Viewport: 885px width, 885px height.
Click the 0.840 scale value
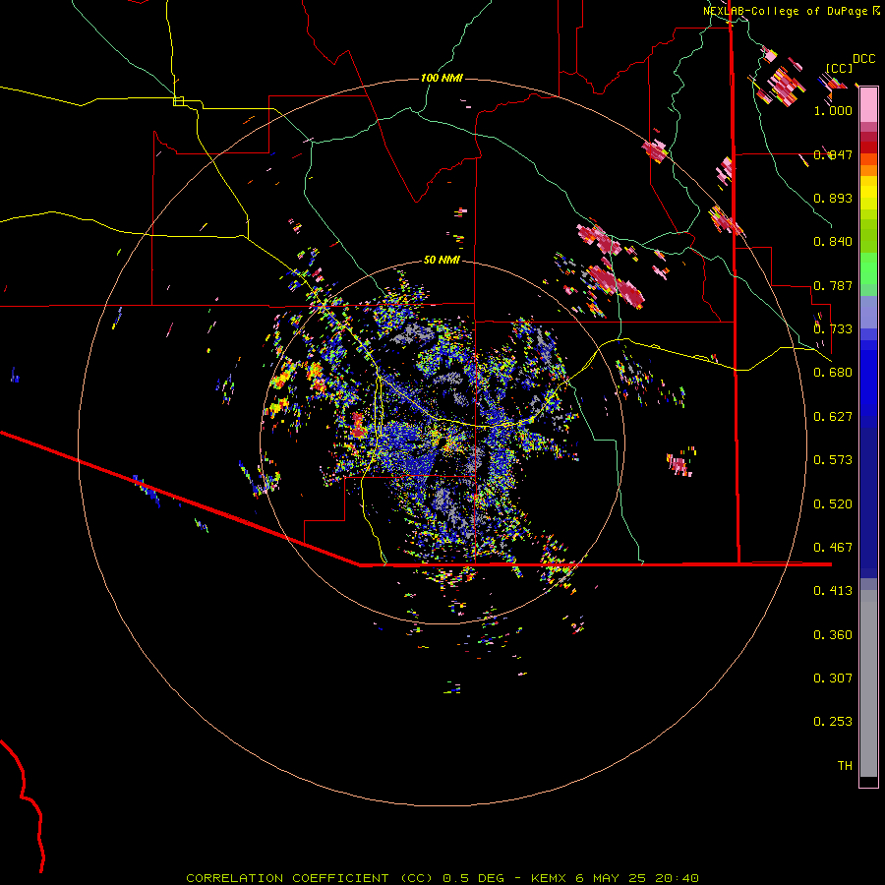833,242
